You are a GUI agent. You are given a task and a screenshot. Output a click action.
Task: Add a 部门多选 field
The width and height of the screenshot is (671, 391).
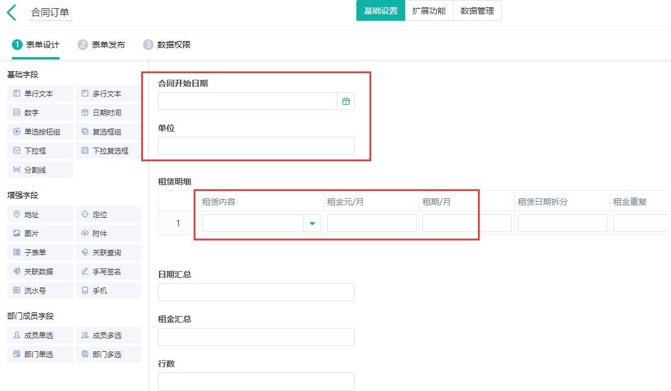[108, 354]
